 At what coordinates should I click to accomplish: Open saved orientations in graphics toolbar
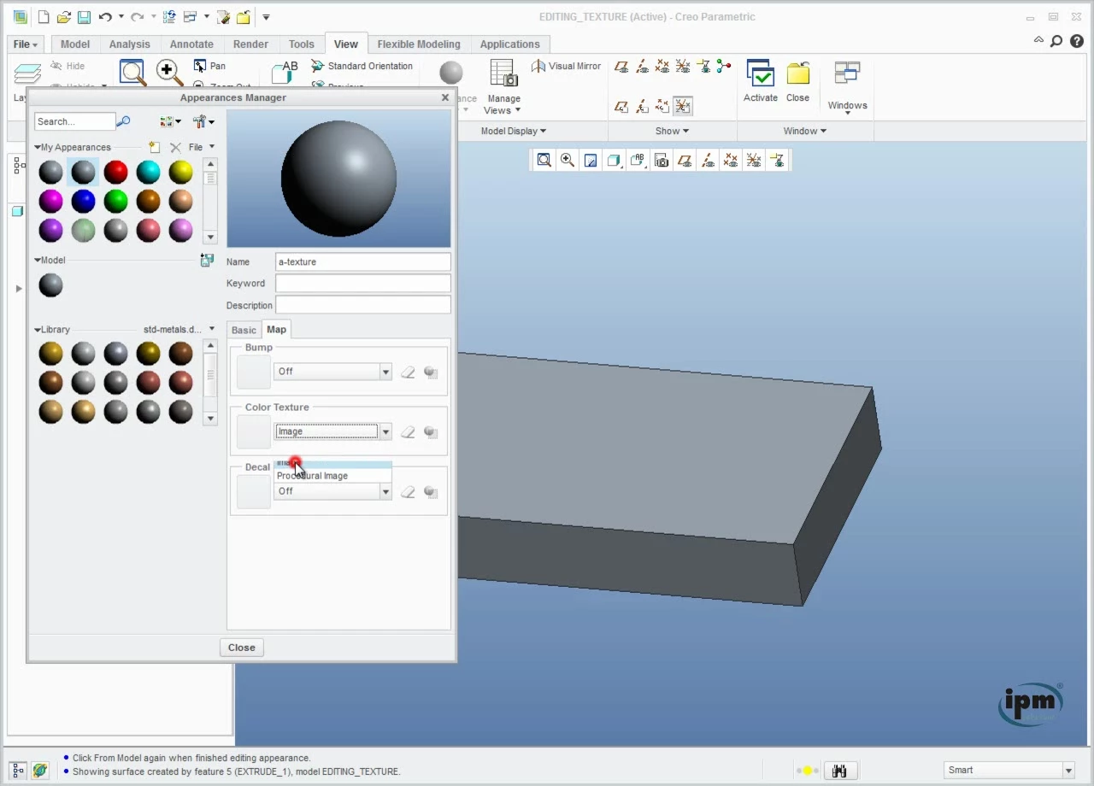pyautogui.click(x=637, y=160)
